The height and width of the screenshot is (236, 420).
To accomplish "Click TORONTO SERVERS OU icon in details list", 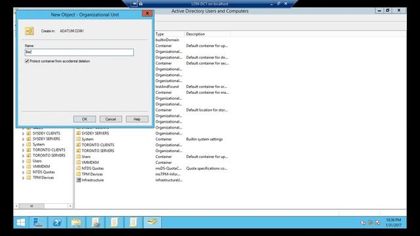I will (x=79, y=151).
